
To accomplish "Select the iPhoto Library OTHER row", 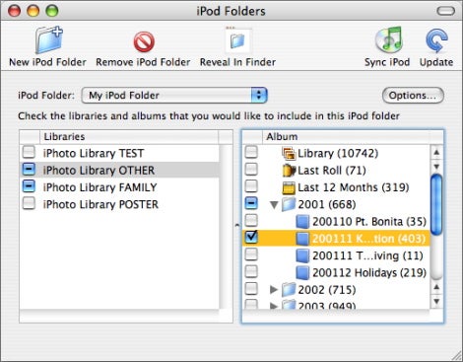I will [x=119, y=171].
